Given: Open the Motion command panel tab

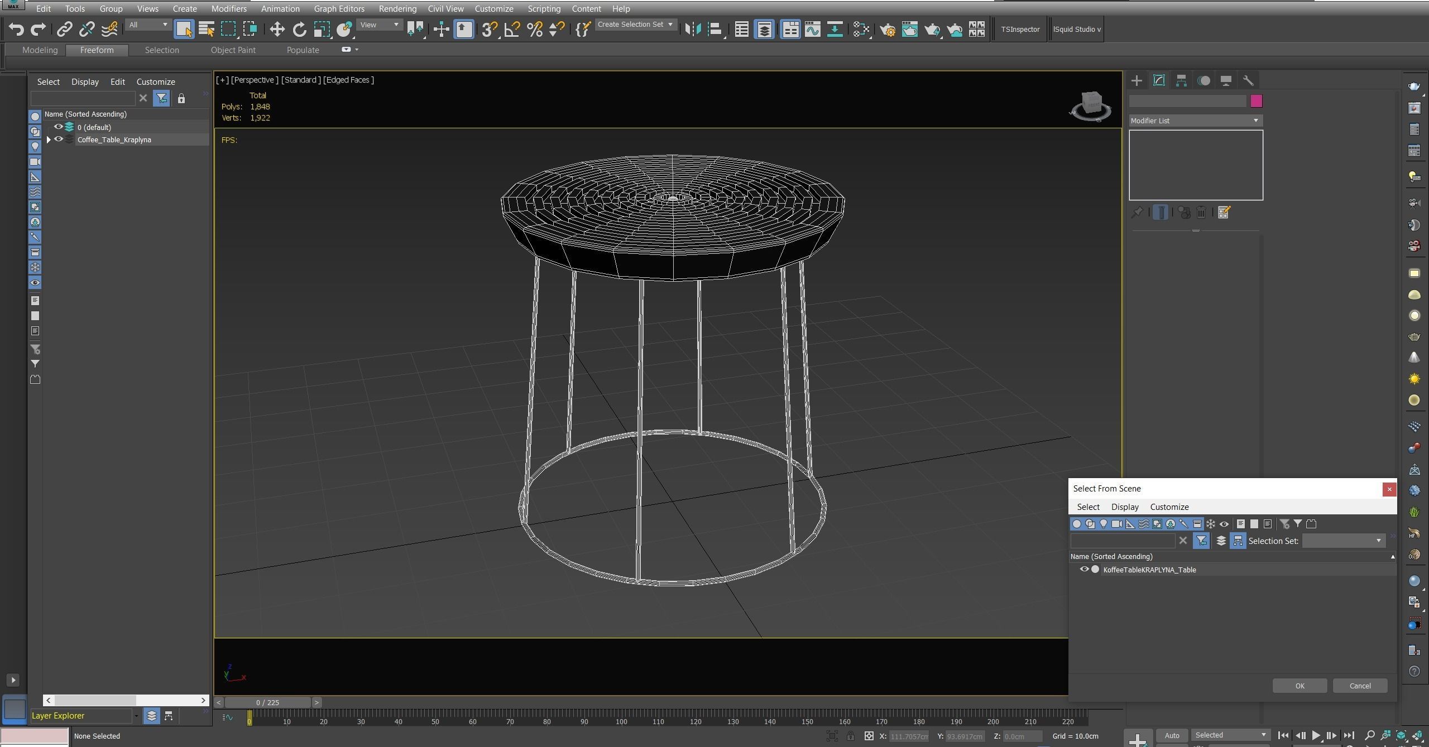Looking at the screenshot, I should click(x=1203, y=80).
